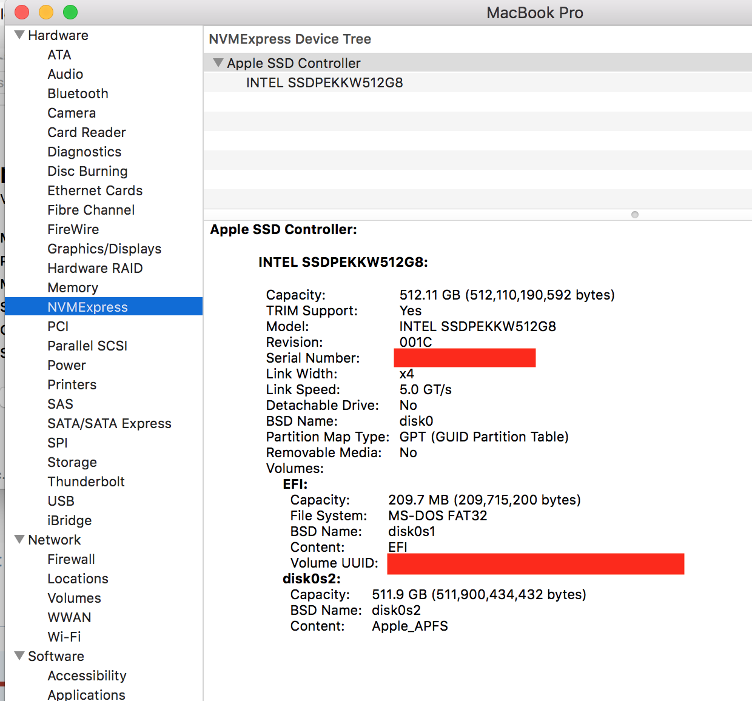
Task: Open the SAS entry
Action: pos(60,404)
